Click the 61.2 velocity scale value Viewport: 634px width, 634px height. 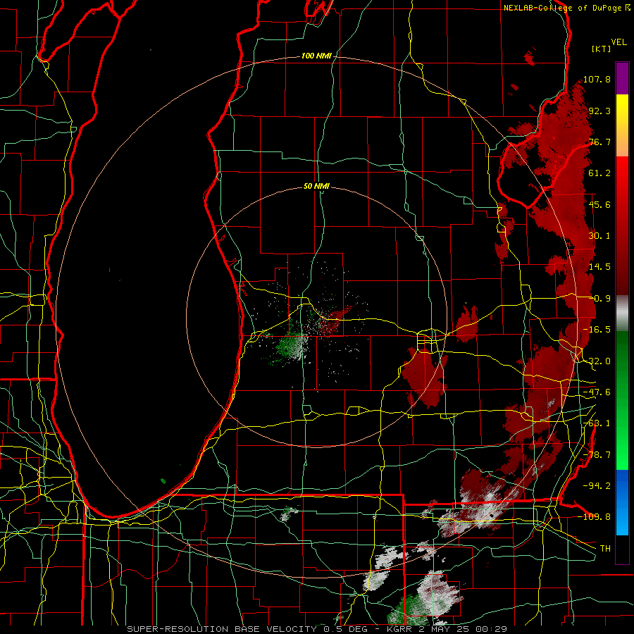[599, 173]
